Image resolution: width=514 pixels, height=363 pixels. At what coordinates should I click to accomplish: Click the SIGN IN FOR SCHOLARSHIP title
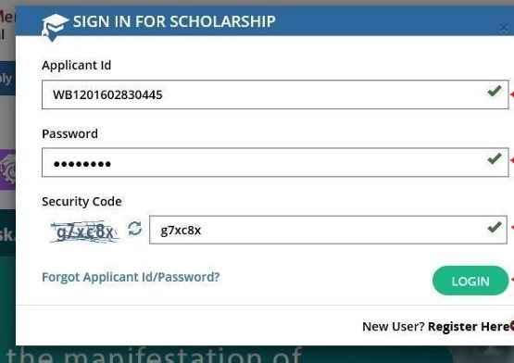[174, 21]
